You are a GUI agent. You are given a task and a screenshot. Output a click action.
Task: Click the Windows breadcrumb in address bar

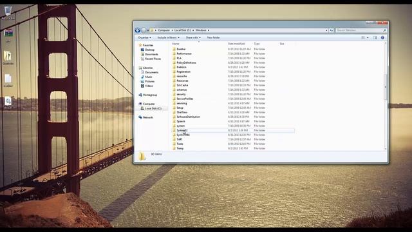(x=201, y=30)
